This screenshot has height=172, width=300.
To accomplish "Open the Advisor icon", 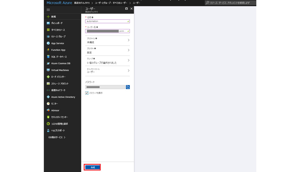I will click(x=48, y=110).
